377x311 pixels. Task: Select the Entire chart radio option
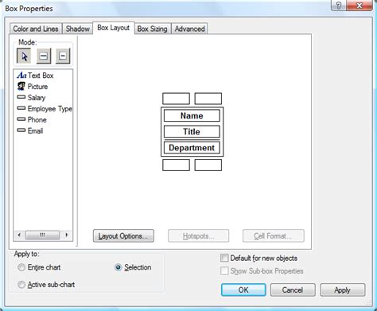[x=21, y=267]
